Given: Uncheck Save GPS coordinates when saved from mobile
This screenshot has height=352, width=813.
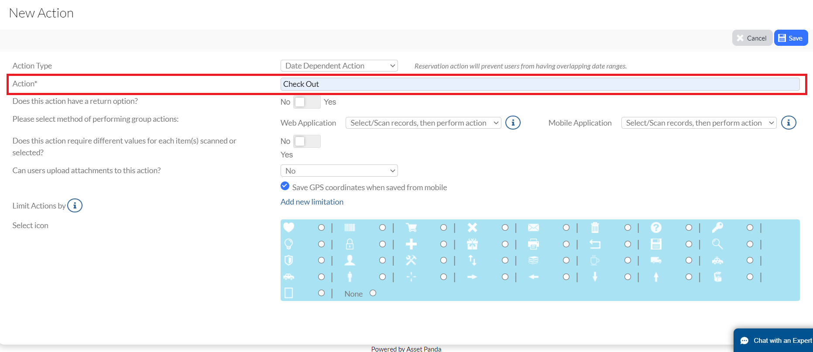Looking at the screenshot, I should [285, 186].
